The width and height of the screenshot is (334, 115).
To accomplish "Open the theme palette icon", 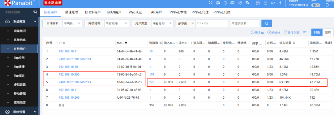I will [218, 3].
